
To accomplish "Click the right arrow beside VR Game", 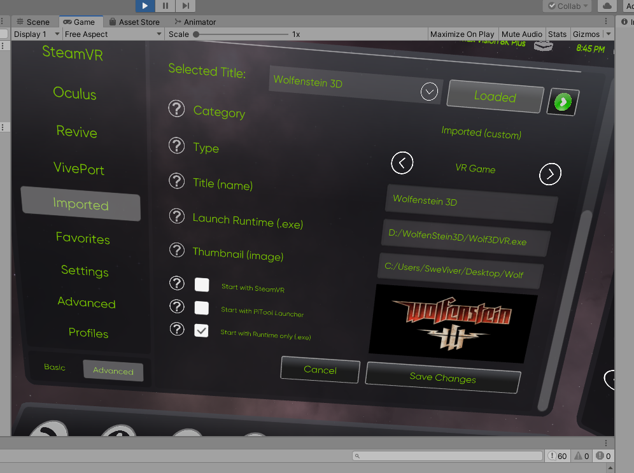I will click(x=550, y=173).
